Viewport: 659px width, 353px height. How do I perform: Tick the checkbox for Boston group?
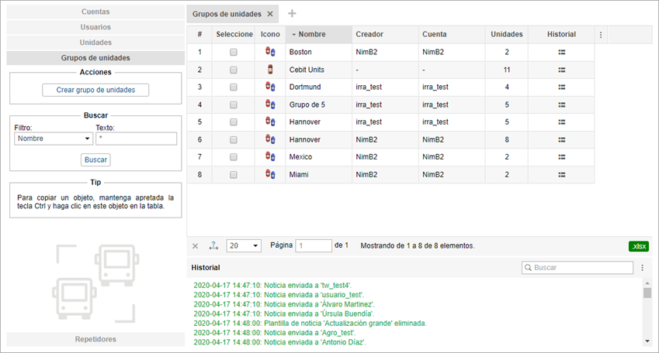point(234,52)
